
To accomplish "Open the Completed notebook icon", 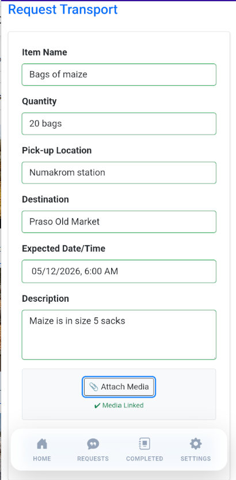I will (x=144, y=443).
